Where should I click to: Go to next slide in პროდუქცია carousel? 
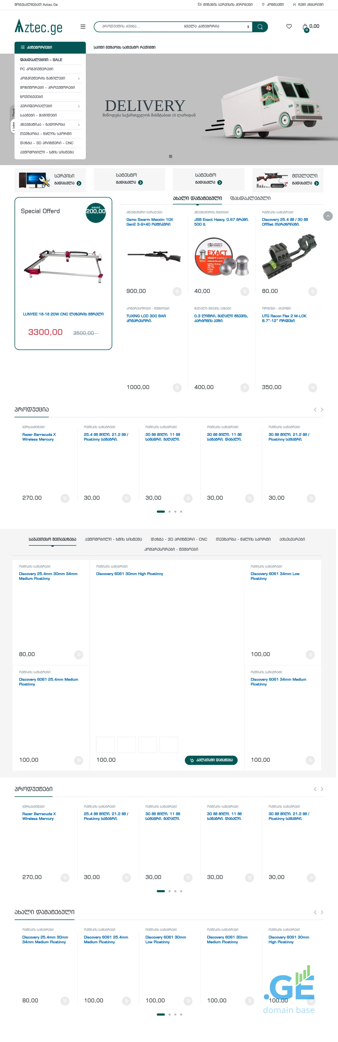(x=322, y=410)
